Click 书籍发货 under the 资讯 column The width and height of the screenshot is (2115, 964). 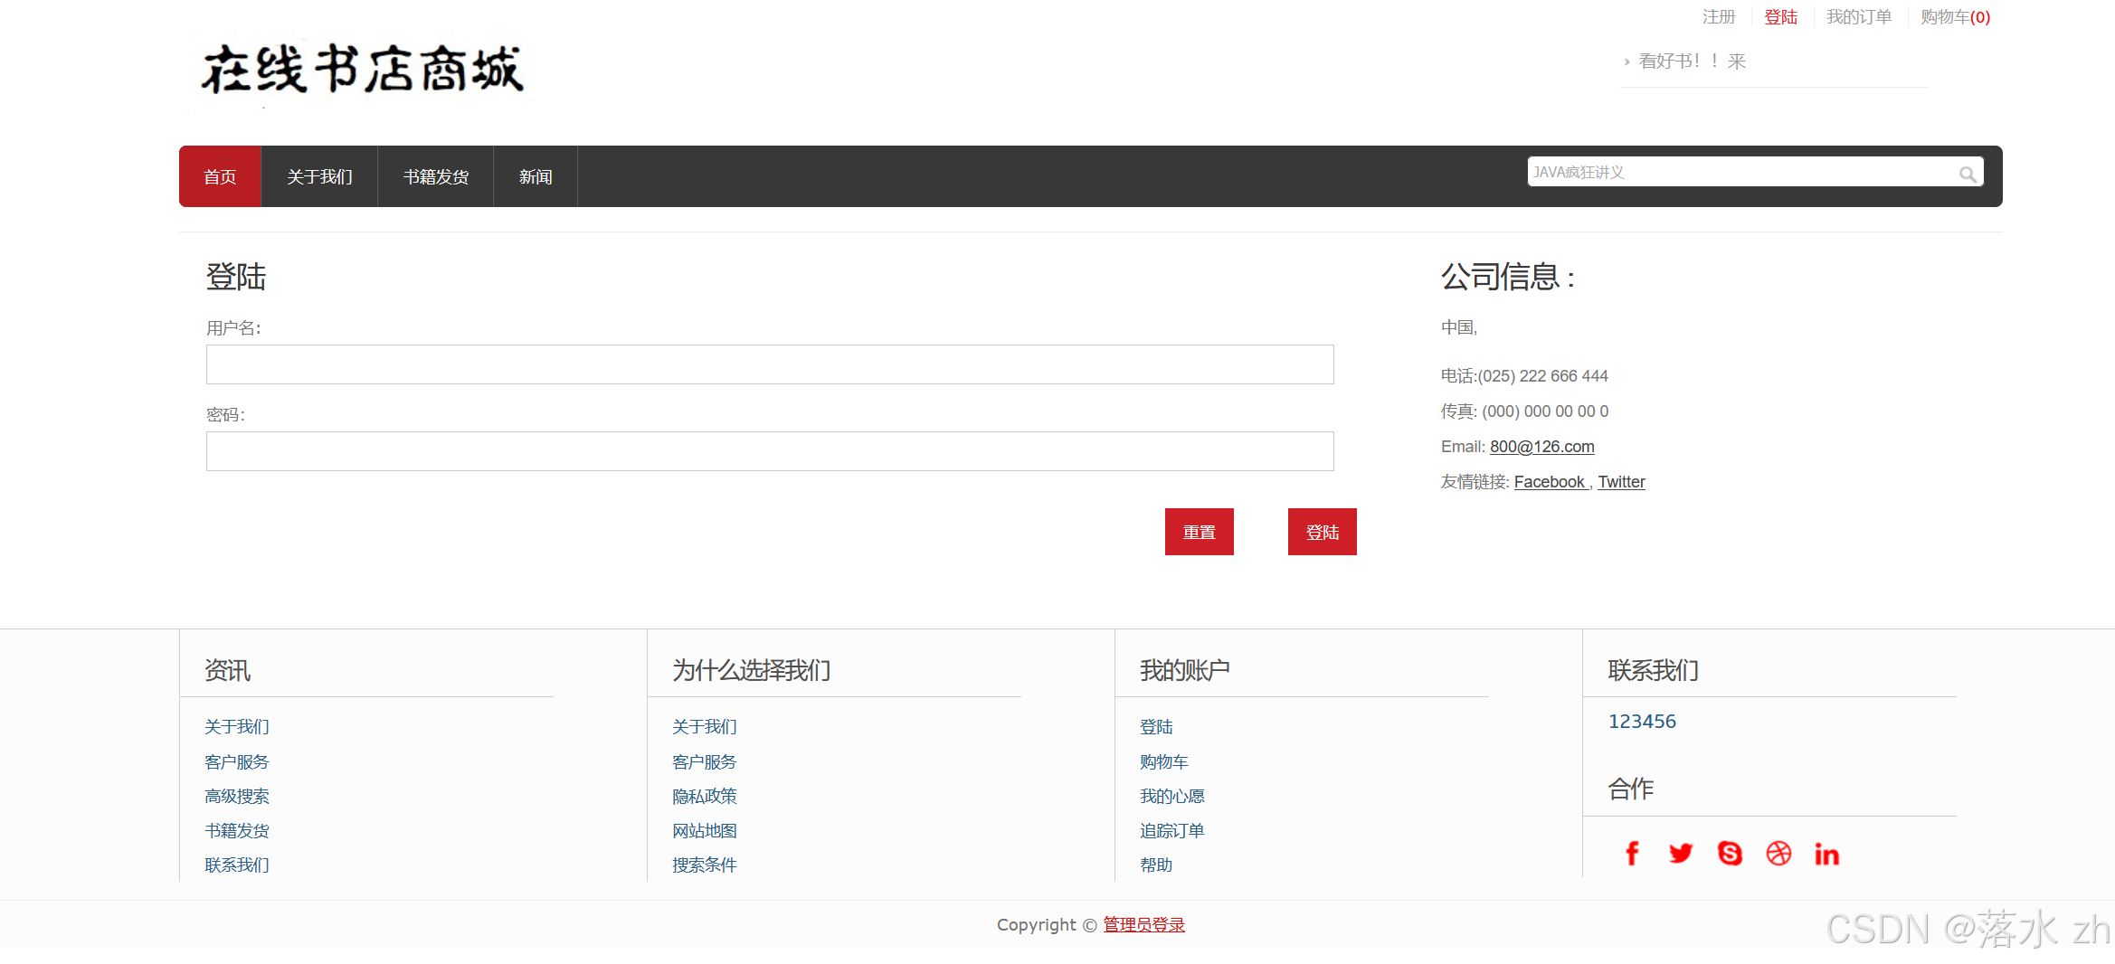click(237, 831)
